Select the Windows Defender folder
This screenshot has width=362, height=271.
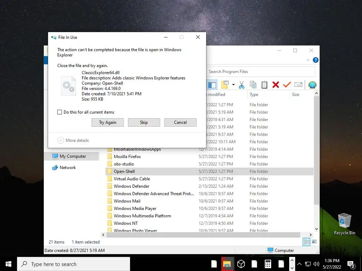(132, 186)
